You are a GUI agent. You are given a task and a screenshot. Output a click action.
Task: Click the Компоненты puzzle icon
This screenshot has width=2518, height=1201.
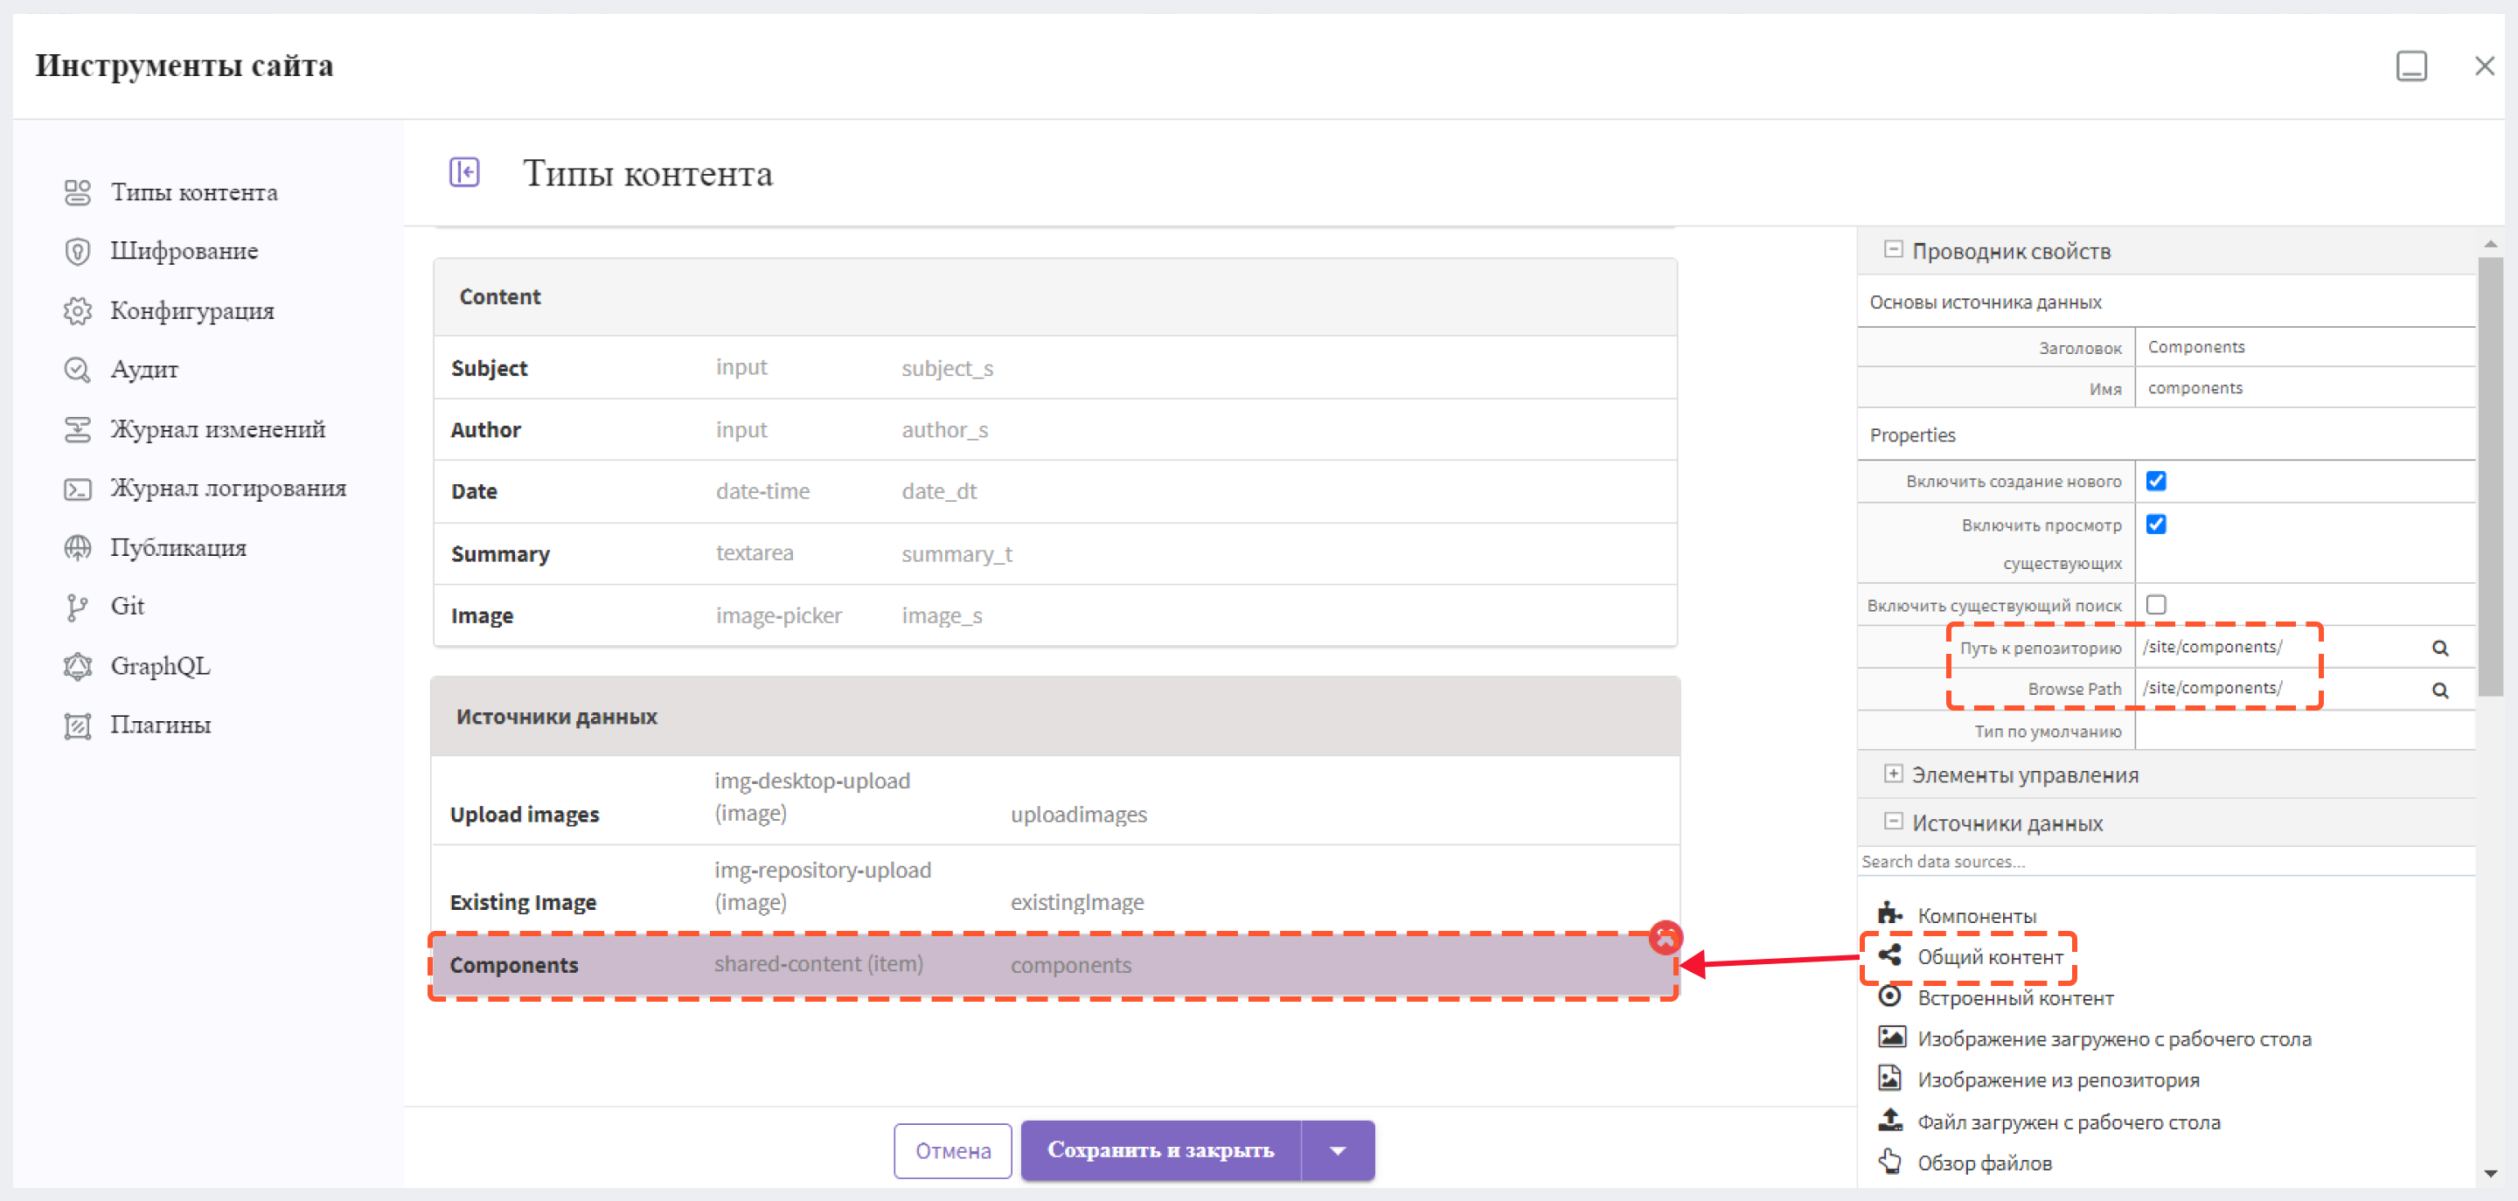point(1889,913)
